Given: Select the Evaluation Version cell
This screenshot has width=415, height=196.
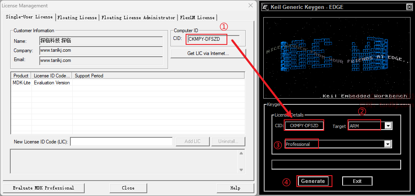Looking at the screenshot, I should point(52,83).
